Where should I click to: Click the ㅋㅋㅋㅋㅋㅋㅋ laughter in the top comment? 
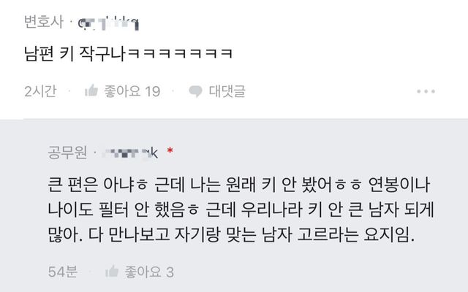click(181, 54)
